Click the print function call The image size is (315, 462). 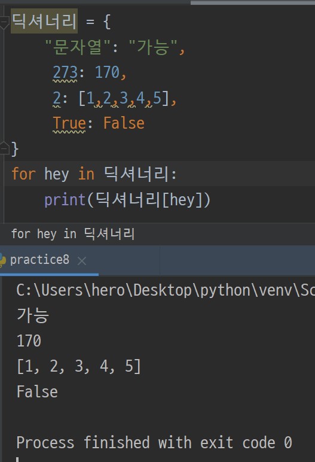tap(65, 200)
